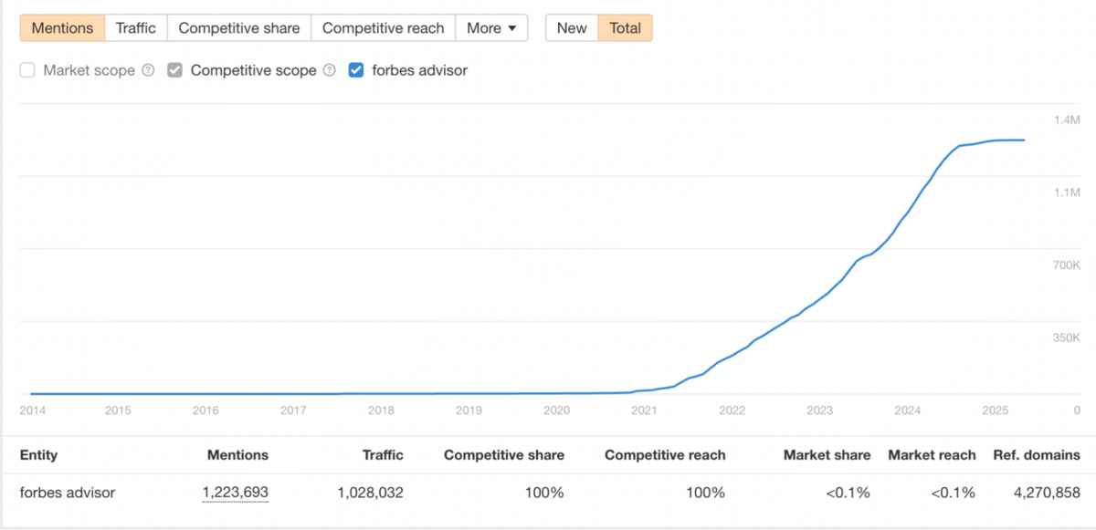Show Total mentions view

[x=626, y=28]
